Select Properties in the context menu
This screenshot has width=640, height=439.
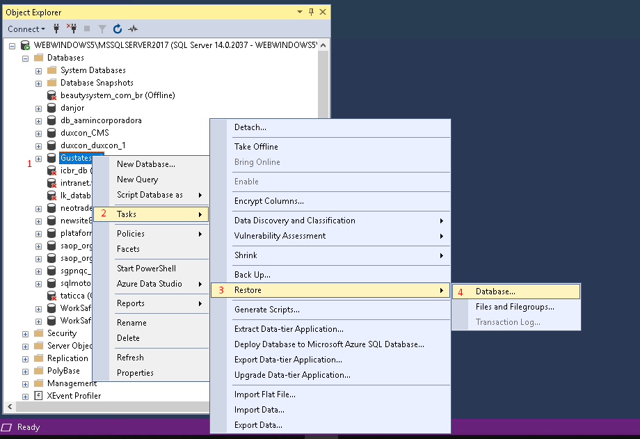click(x=135, y=373)
